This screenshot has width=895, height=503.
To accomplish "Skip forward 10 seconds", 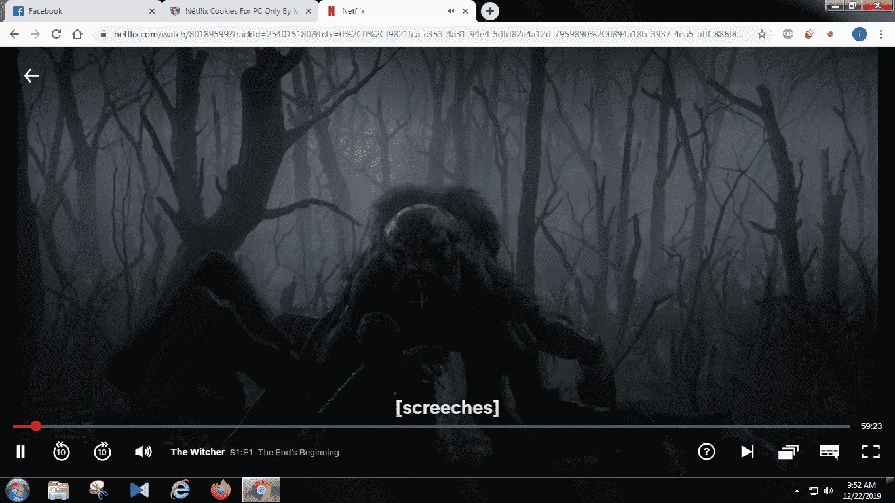I will coord(102,451).
